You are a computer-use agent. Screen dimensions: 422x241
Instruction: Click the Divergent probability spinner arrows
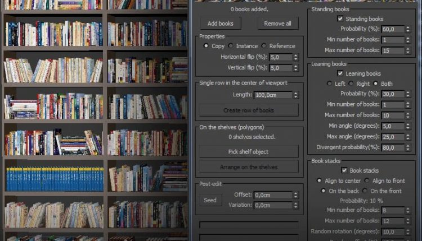tap(408, 148)
